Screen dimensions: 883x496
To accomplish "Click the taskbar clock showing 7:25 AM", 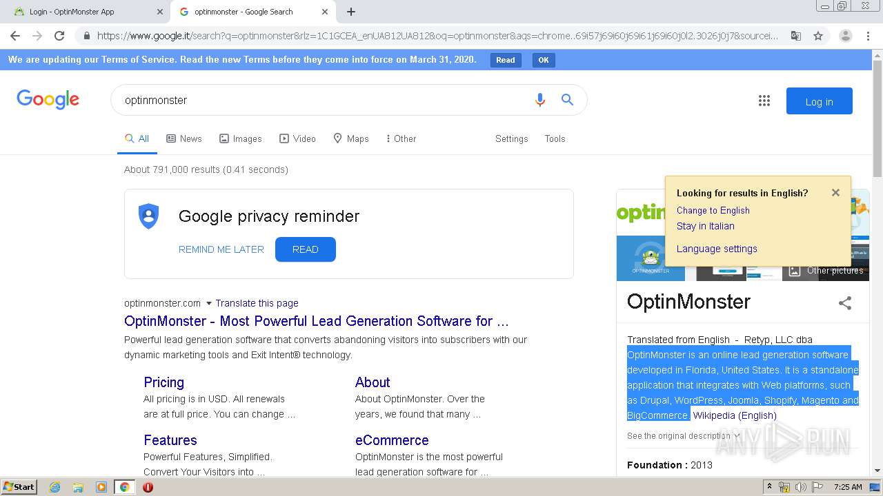I will coord(848,487).
